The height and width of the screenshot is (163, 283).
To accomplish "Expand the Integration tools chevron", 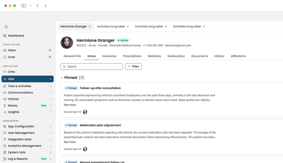I will pyautogui.click(x=50, y=139).
